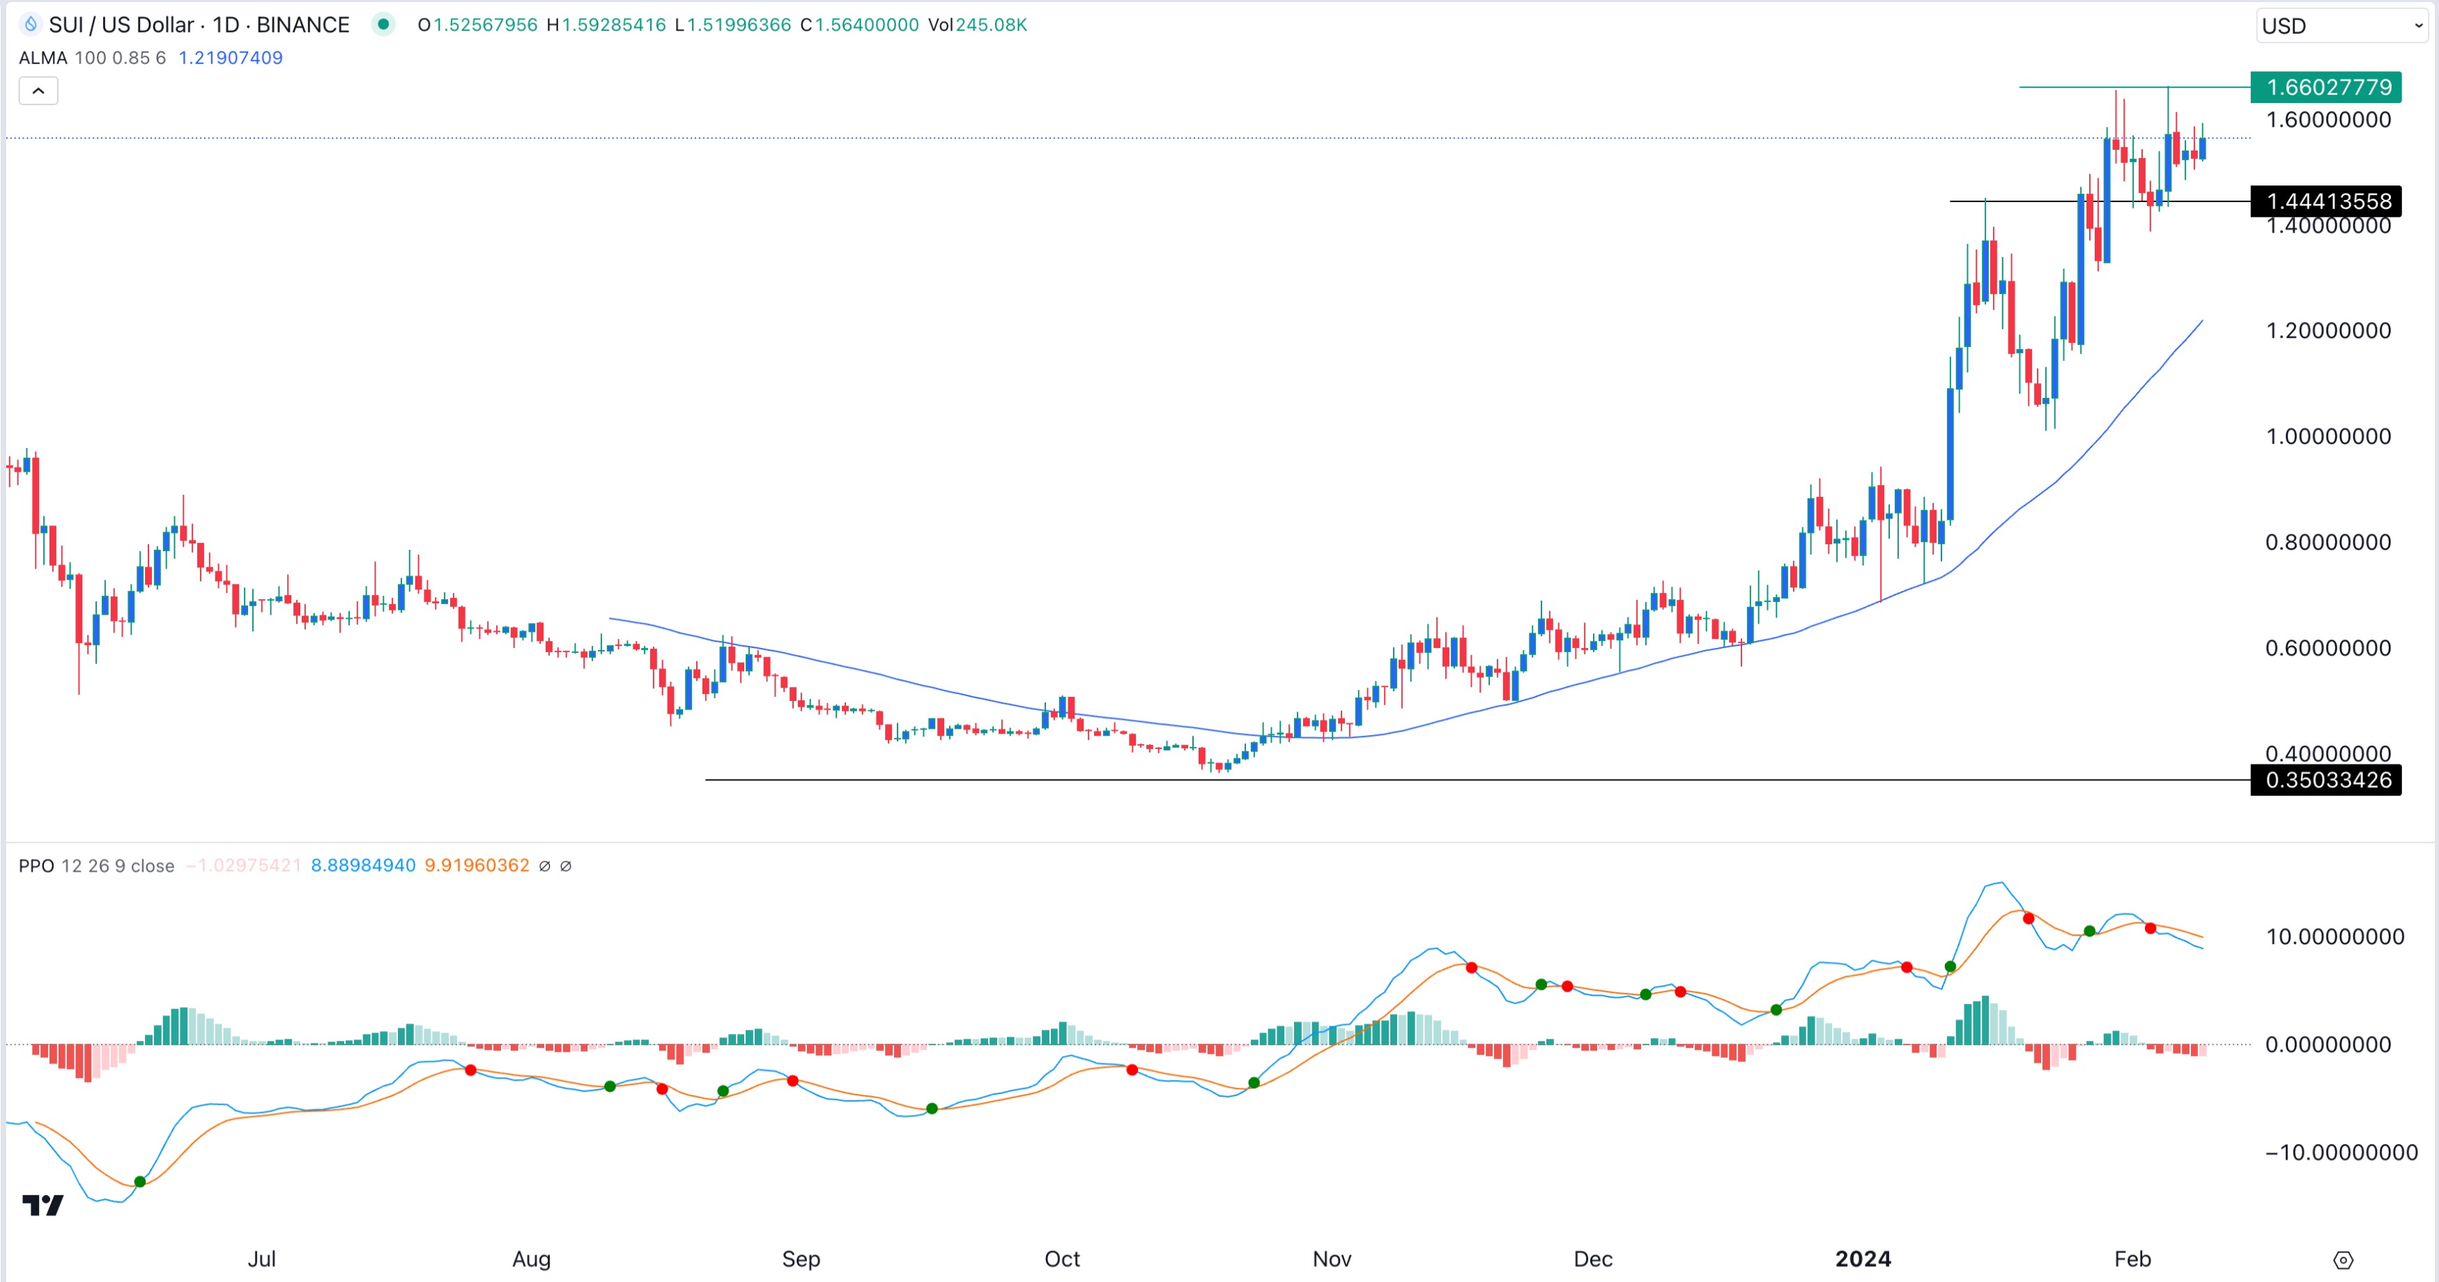Screen dimensions: 2439x1282
Task: Select the PPO 12 26 9 close label
Action: [95, 865]
